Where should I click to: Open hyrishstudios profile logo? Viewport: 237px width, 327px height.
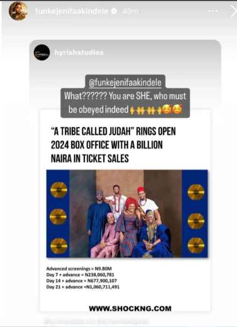(x=42, y=53)
